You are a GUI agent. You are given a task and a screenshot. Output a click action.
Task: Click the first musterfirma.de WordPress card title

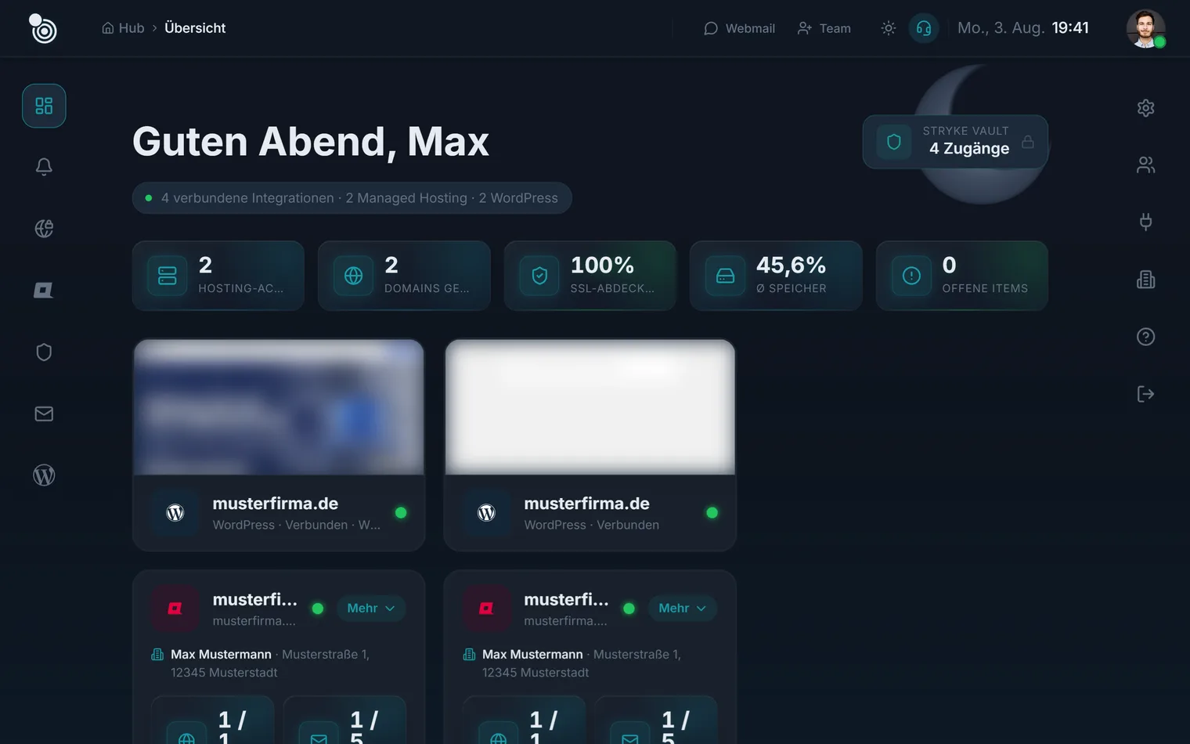276,504
